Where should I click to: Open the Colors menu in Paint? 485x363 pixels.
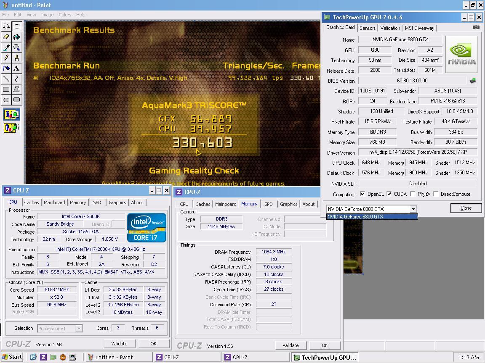(x=65, y=15)
